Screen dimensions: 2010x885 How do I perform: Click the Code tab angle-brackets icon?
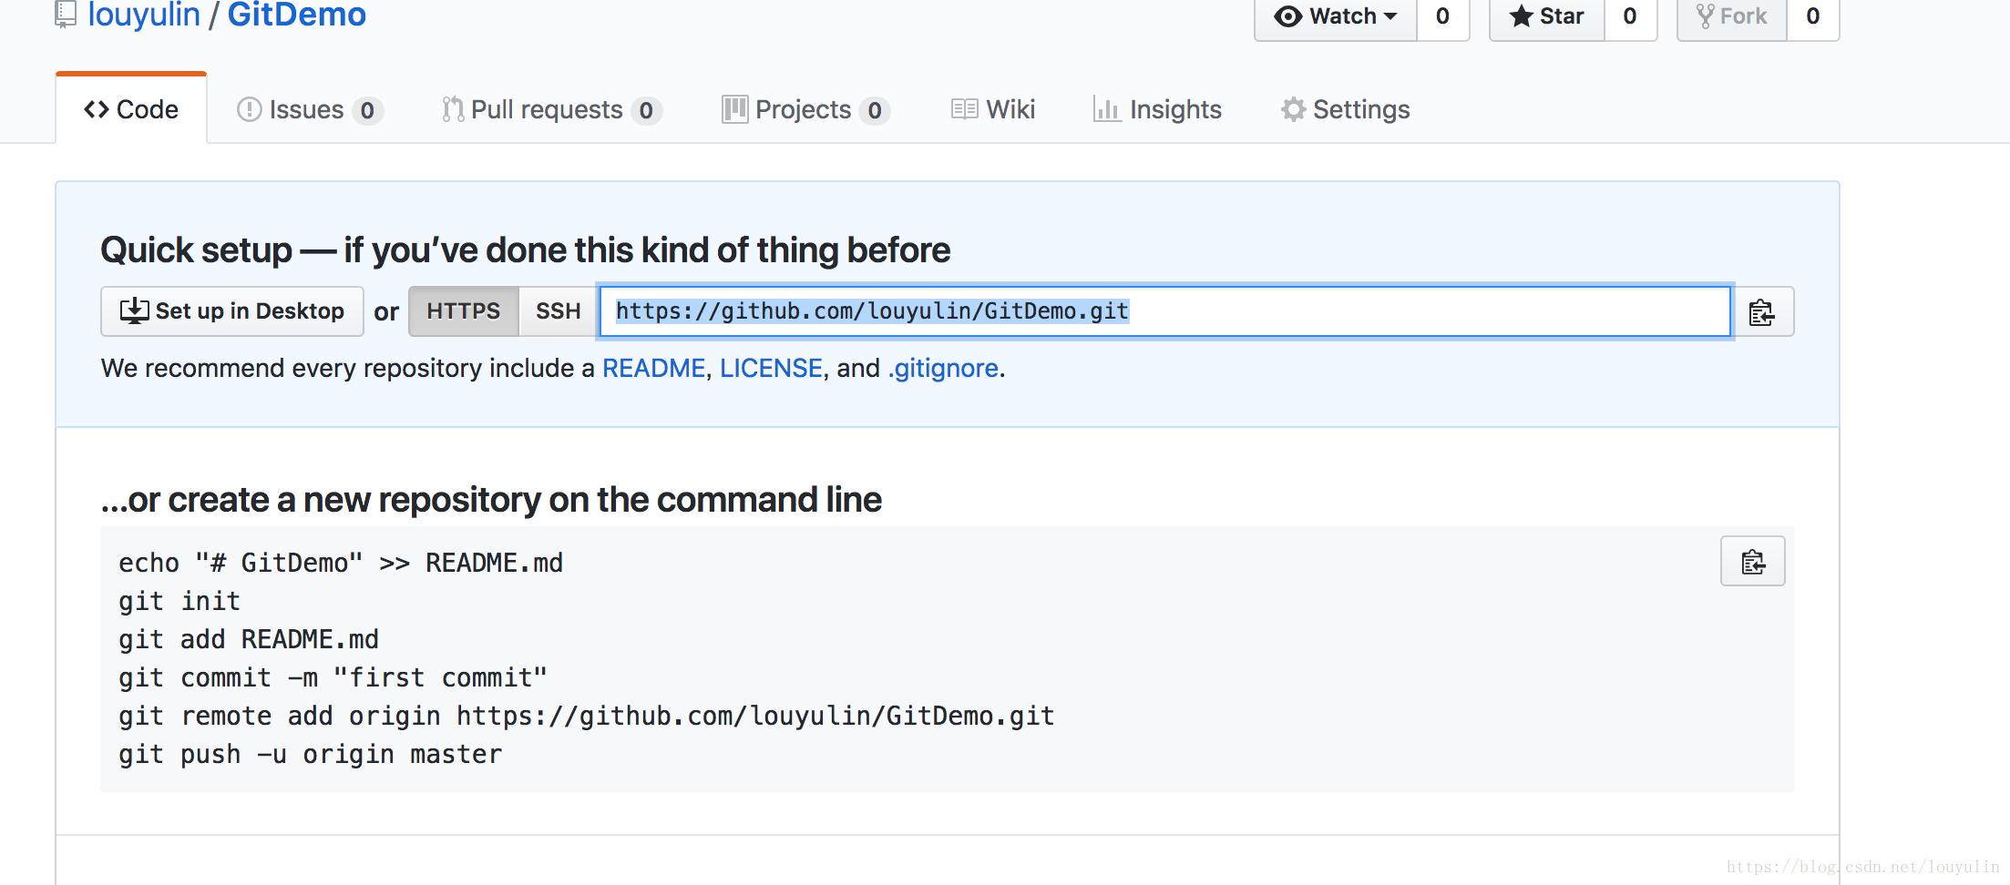pyautogui.click(x=97, y=109)
